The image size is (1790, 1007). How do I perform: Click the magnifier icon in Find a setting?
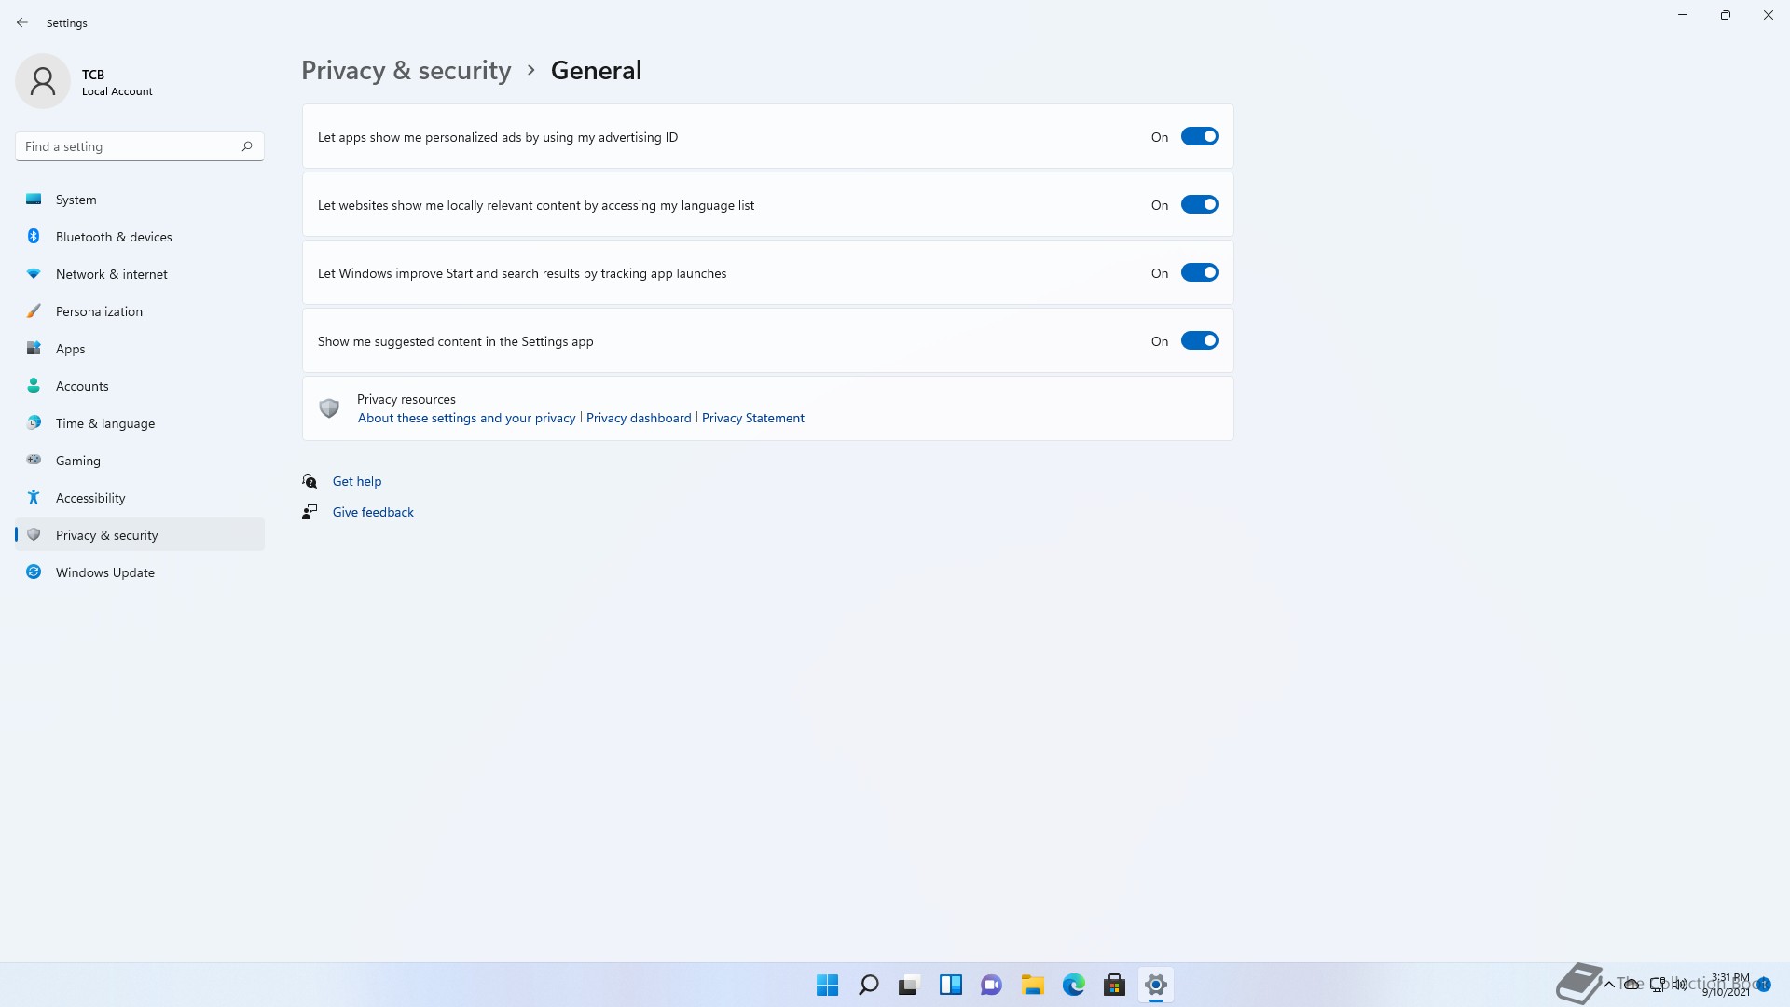[247, 146]
